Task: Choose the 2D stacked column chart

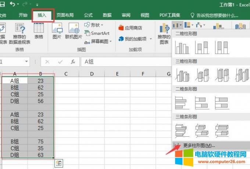Action: click(x=202, y=48)
